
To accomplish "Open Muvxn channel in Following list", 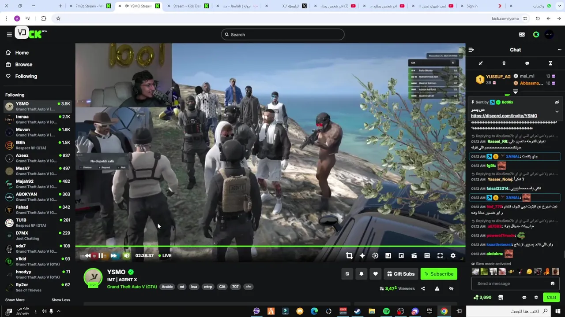I will [38, 132].
